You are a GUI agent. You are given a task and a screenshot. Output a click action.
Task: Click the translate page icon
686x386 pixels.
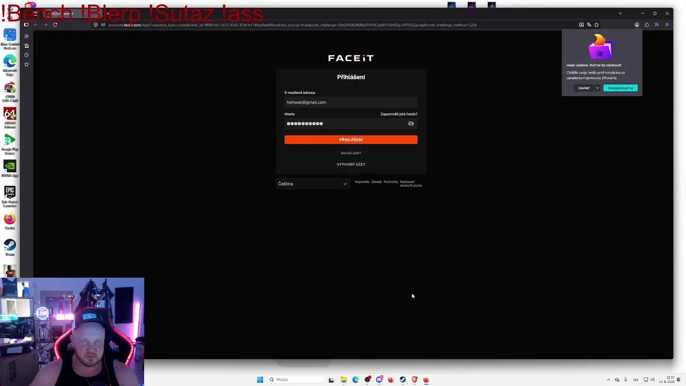click(x=589, y=25)
